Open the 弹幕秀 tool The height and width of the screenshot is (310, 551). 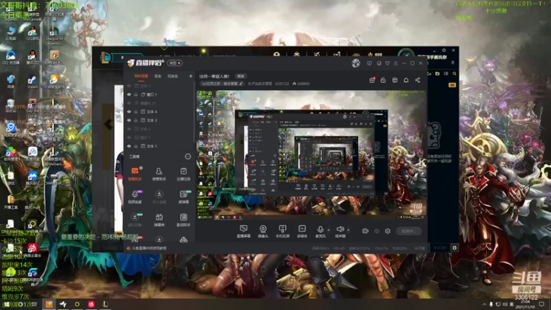[x=159, y=220]
